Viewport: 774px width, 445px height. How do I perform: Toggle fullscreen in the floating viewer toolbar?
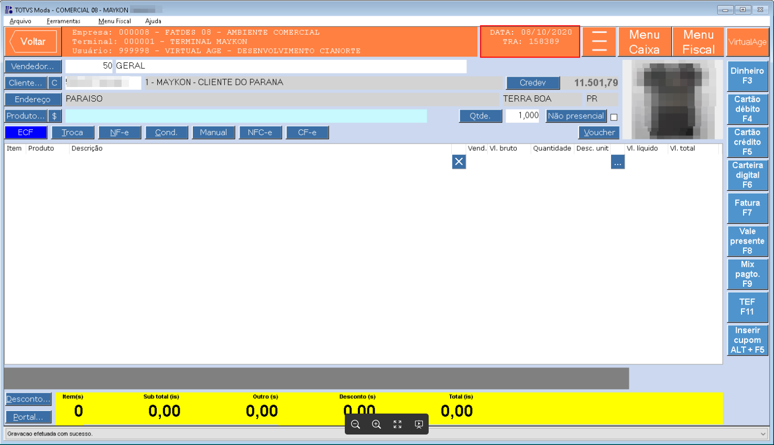[397, 424]
